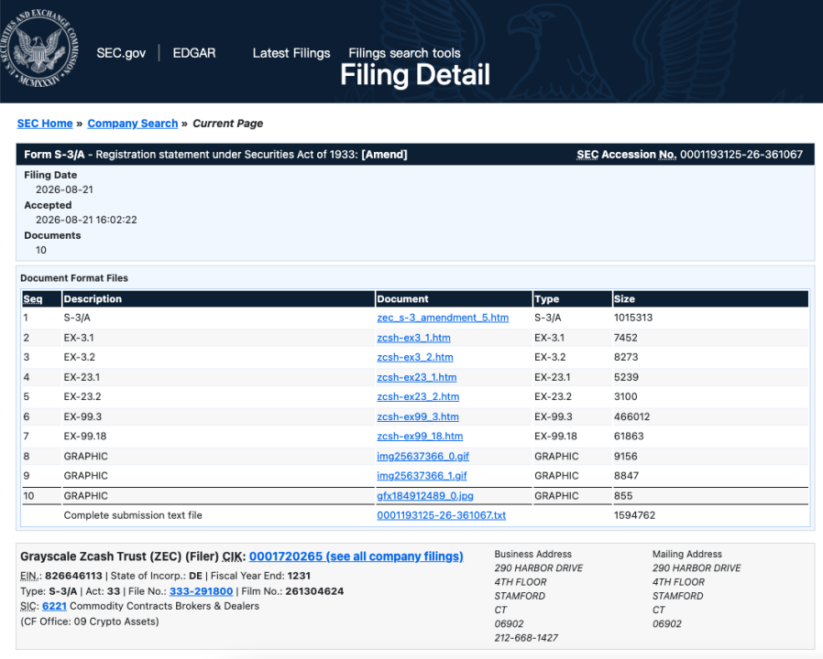Open zcsh-ex99_18.htm exhibit

420,436
